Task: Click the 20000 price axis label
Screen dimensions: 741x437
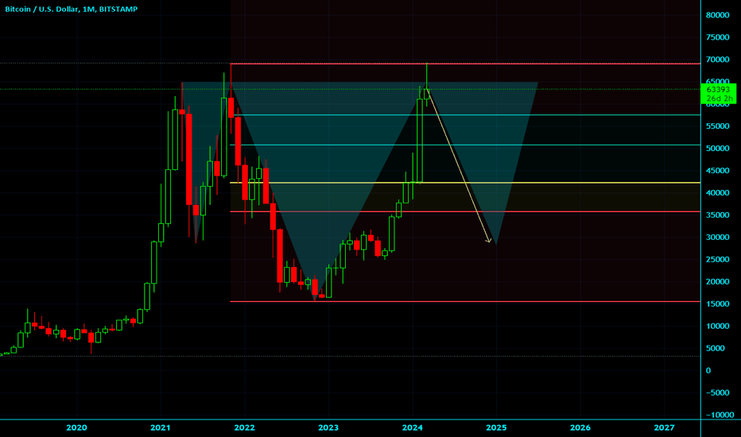Action: coord(717,281)
